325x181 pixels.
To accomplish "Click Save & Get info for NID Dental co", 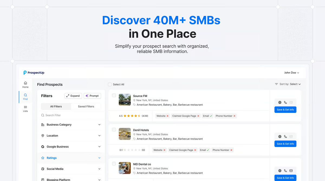I will [285, 178].
